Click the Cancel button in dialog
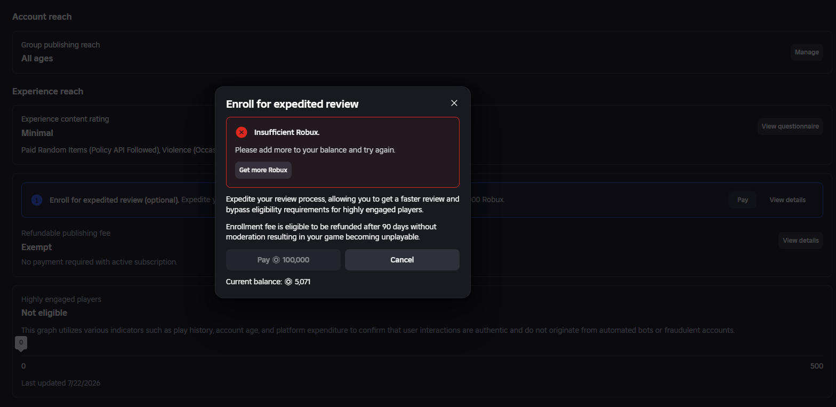The height and width of the screenshot is (407, 836). (402, 260)
